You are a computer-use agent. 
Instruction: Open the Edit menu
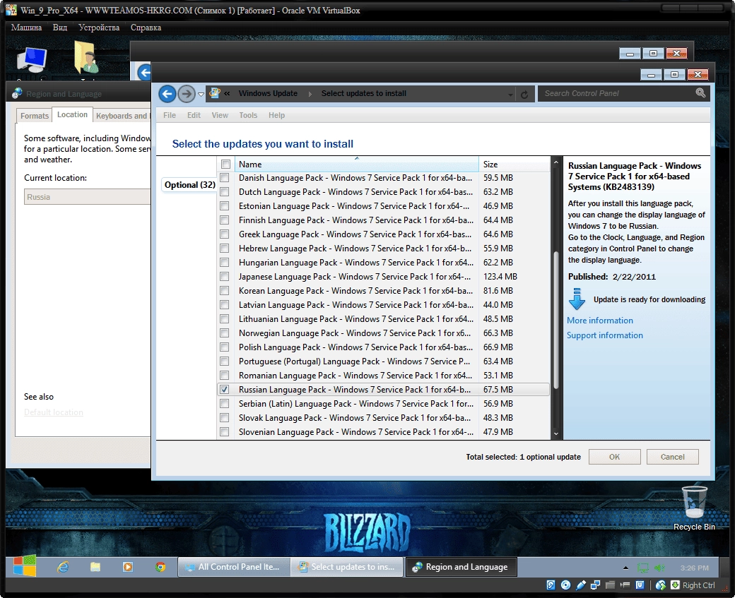[194, 115]
